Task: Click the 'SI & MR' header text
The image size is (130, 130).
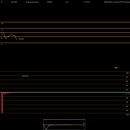Action: [x=14, y=2]
